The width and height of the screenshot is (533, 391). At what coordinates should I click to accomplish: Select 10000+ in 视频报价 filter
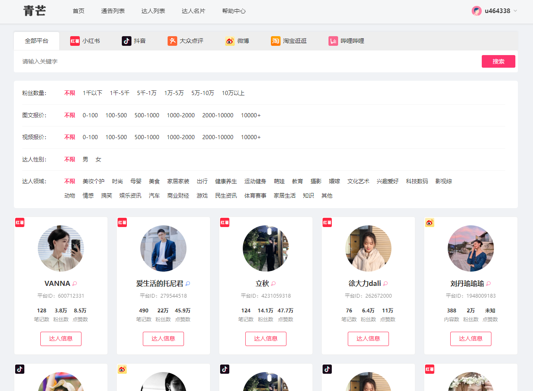point(250,137)
